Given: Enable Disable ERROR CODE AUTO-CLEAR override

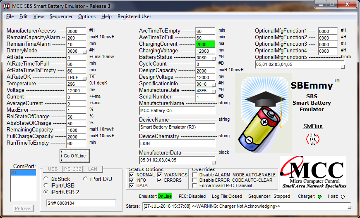Looking at the screenshot, I should click(x=195, y=180).
